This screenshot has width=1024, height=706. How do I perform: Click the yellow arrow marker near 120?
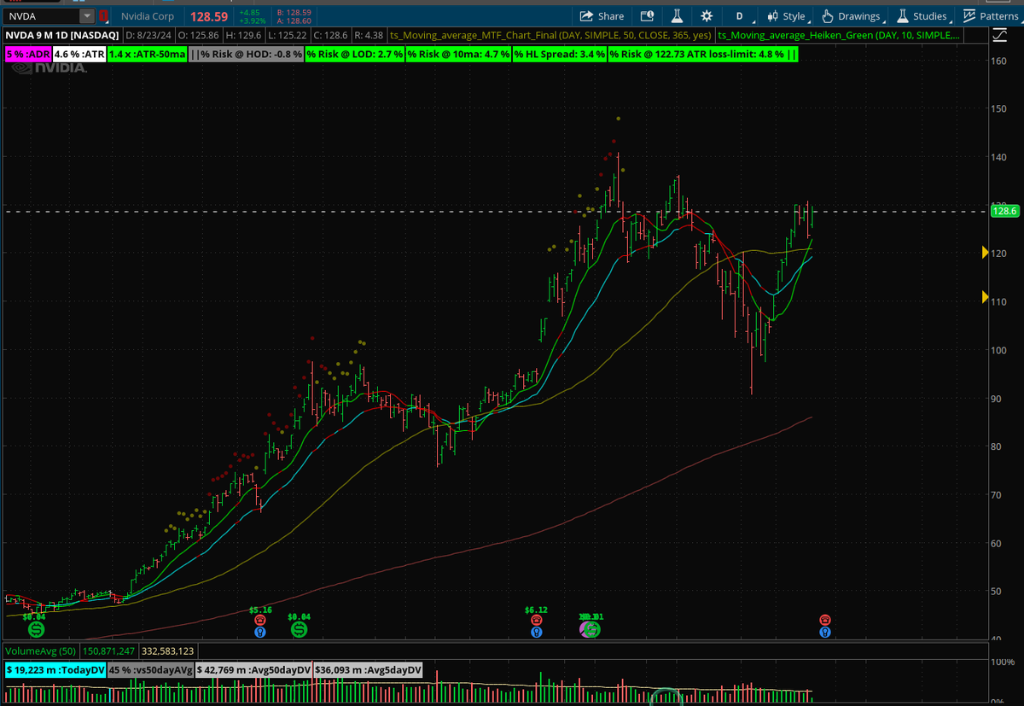(x=985, y=253)
